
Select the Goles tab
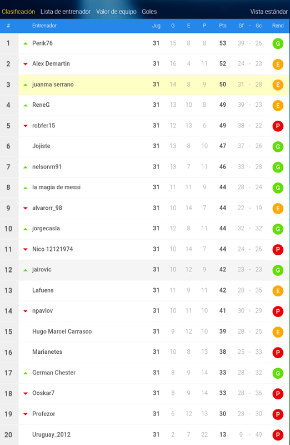tap(149, 12)
